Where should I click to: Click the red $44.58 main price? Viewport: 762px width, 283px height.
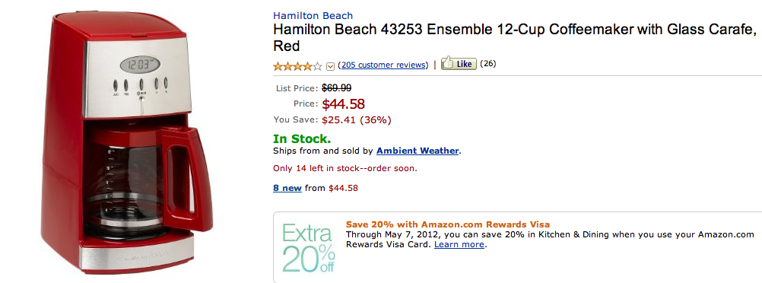pos(343,104)
